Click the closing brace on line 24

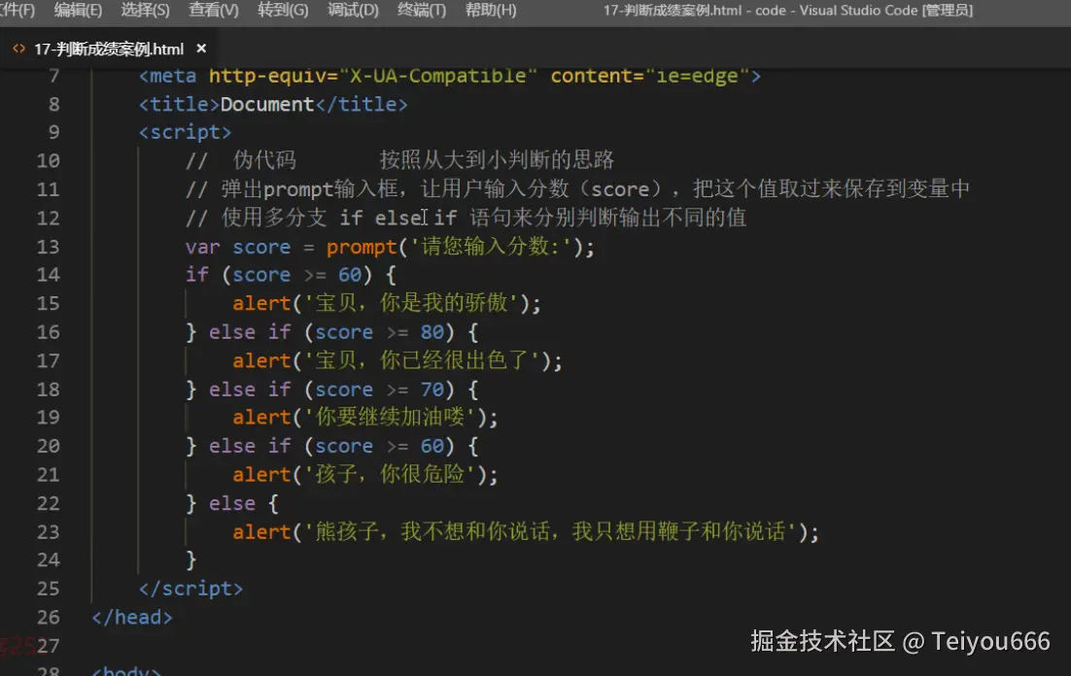[x=191, y=559]
